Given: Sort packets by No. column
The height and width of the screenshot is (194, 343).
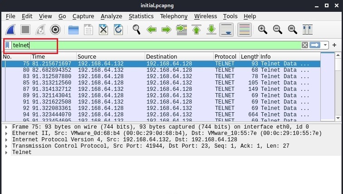Looking at the screenshot, I should [x=16, y=57].
